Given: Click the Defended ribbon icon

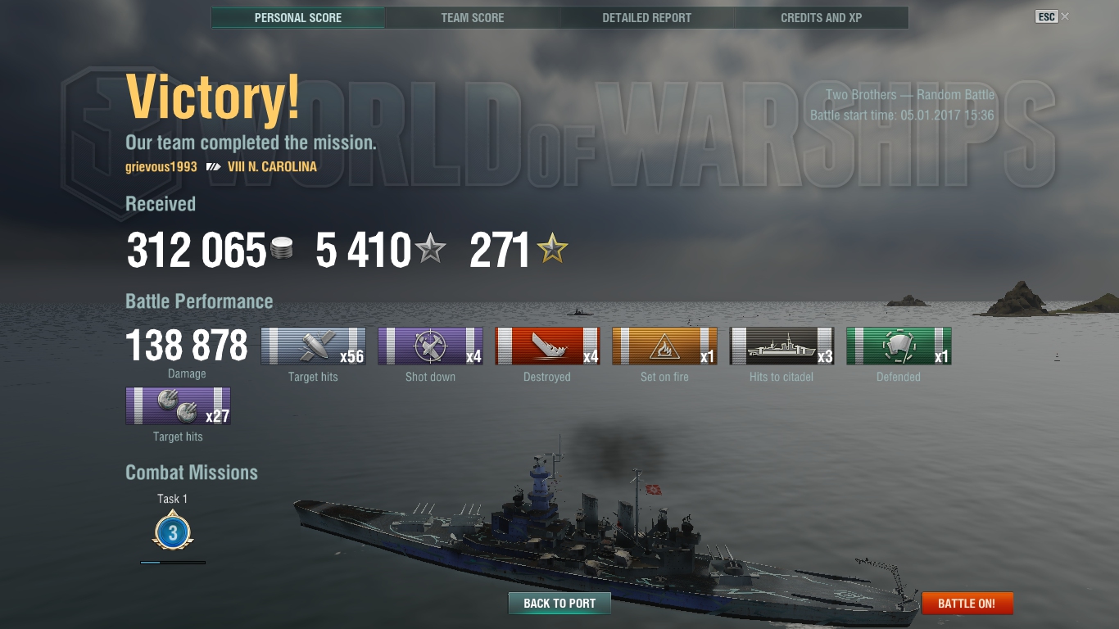Looking at the screenshot, I should (899, 346).
